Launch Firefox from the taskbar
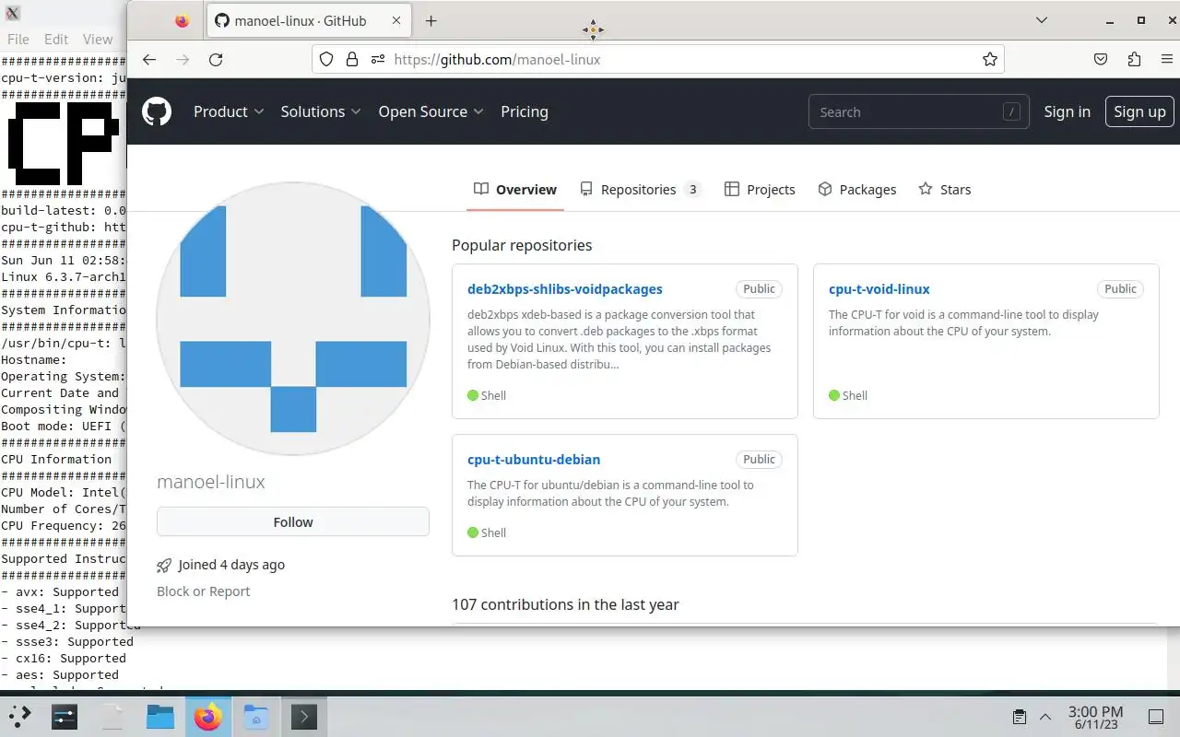Viewport: 1180px width, 737px height. point(208,717)
